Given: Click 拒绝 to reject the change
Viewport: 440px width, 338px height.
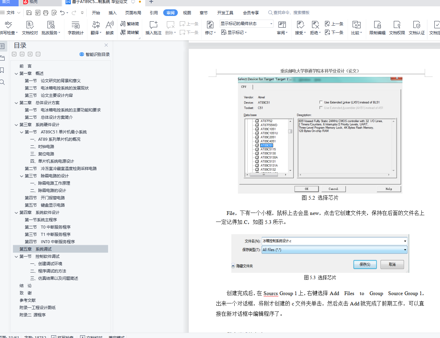Looking at the screenshot, I should (315, 28).
